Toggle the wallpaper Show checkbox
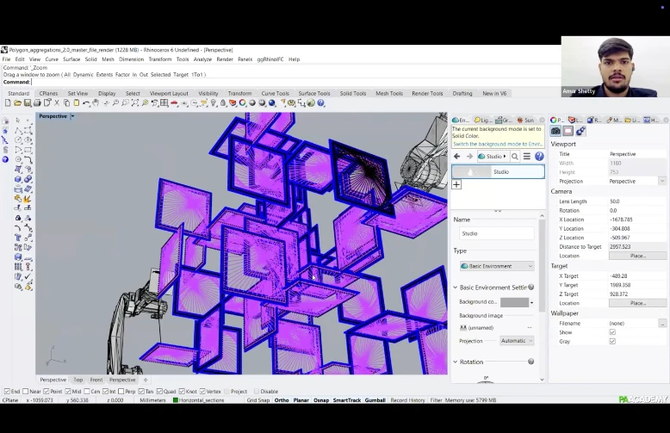 (x=612, y=332)
